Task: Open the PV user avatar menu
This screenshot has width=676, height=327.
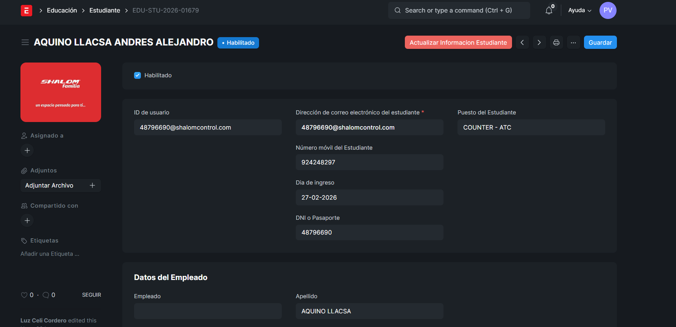Action: [607, 11]
